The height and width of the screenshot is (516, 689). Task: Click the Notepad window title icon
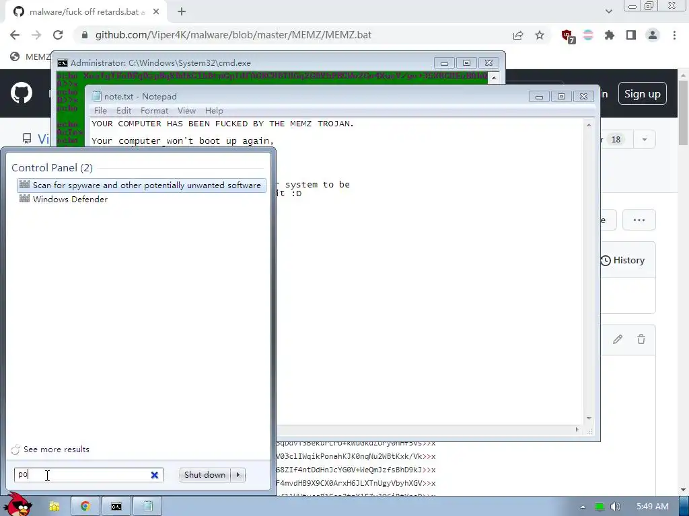point(97,97)
